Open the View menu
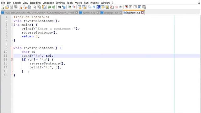The width and height of the screenshot is (201, 113). [25, 3]
